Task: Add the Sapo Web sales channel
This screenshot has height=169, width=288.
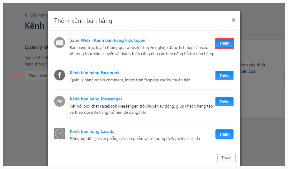Action: (224, 43)
